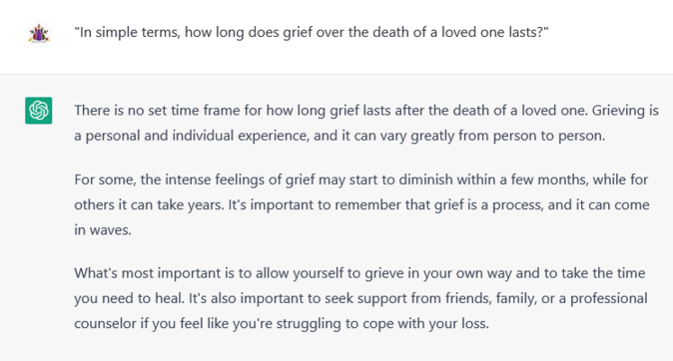The height and width of the screenshot is (361, 673).
Task: Click the phrase 'in waves.'
Action: tap(103, 230)
